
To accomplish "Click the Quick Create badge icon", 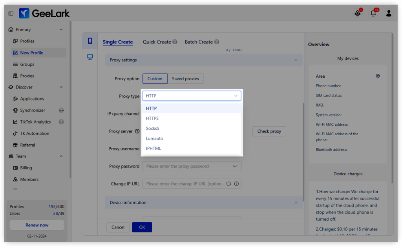I will click(175, 42).
